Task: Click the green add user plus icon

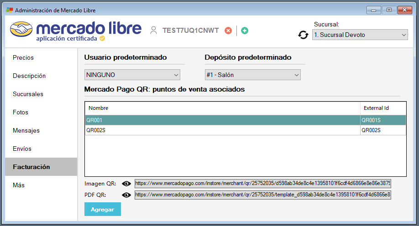Action: (x=245, y=31)
